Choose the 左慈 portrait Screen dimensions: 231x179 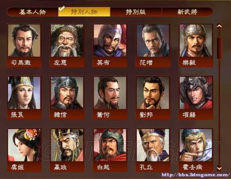click(67, 40)
